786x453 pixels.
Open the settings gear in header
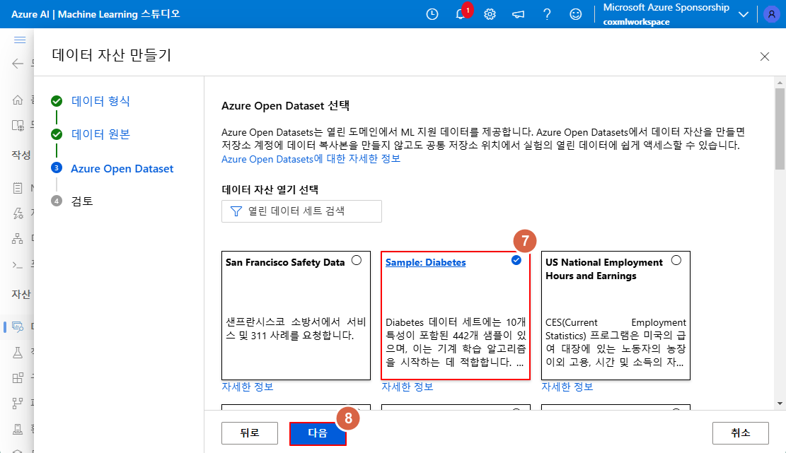(x=490, y=14)
